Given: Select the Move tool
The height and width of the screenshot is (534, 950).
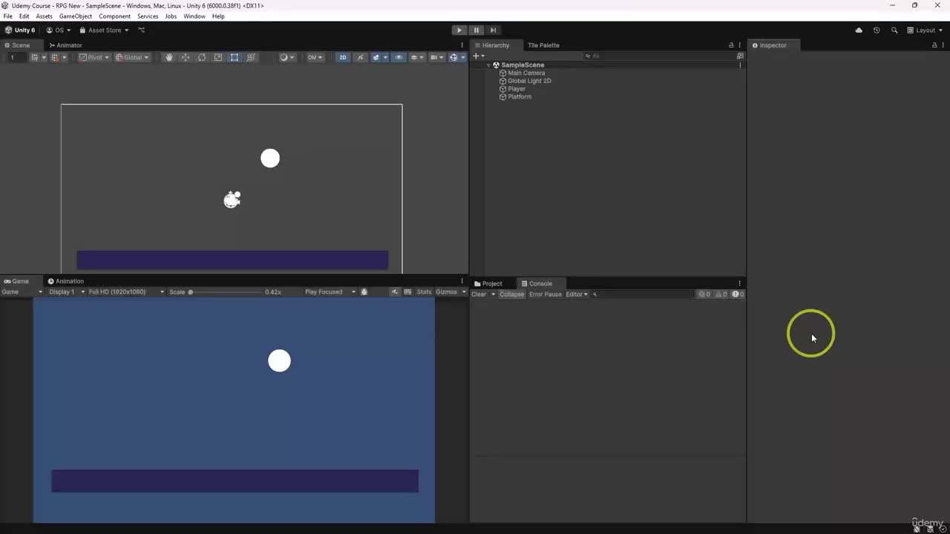Looking at the screenshot, I should (x=185, y=57).
